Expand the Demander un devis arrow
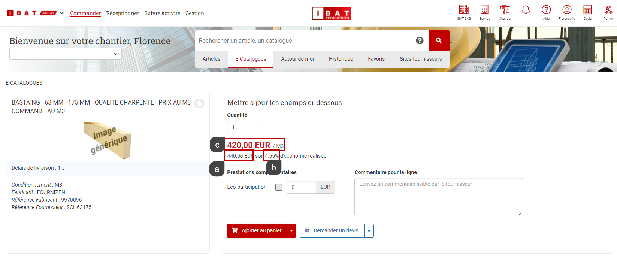Viewport: 617px width, 260px height. pos(369,231)
